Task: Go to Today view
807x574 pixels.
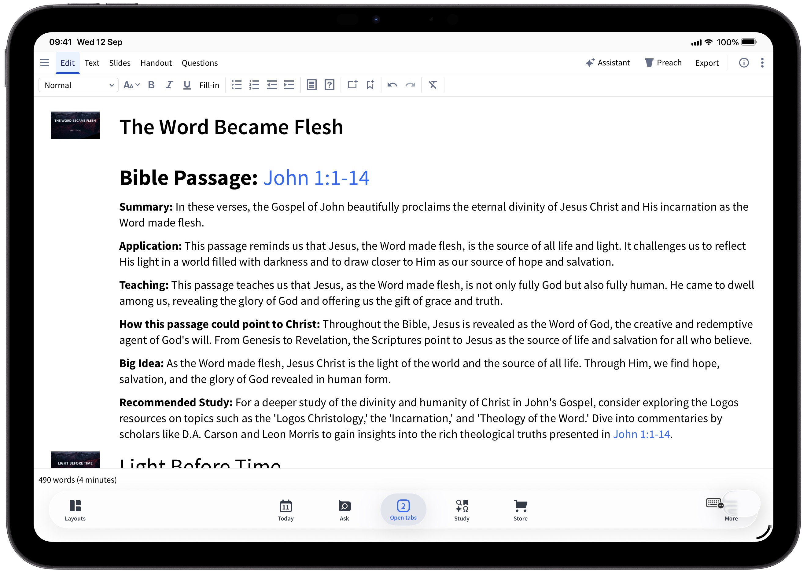Action: click(286, 510)
